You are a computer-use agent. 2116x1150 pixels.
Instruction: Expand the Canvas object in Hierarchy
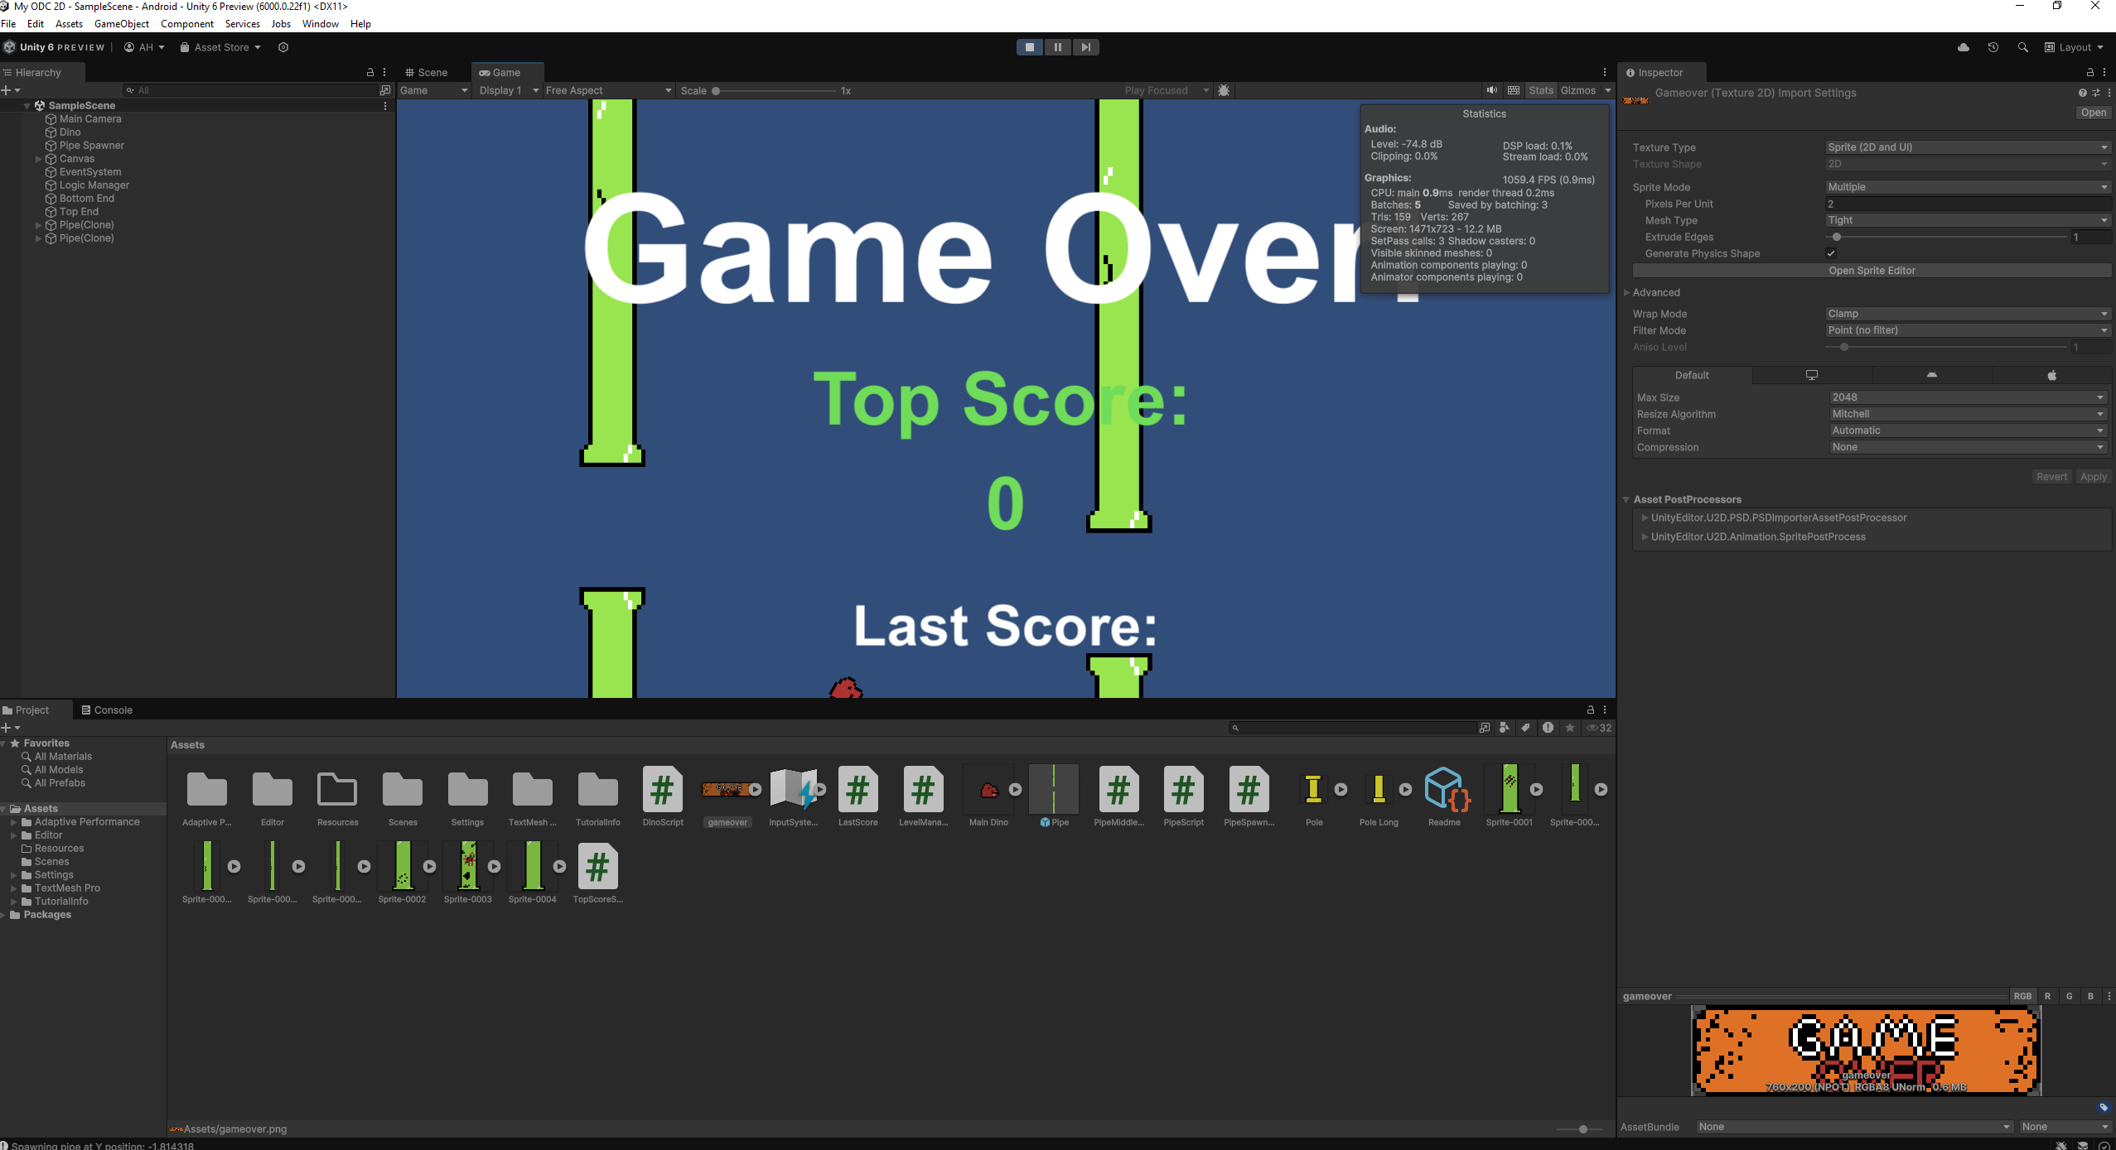(x=38, y=159)
